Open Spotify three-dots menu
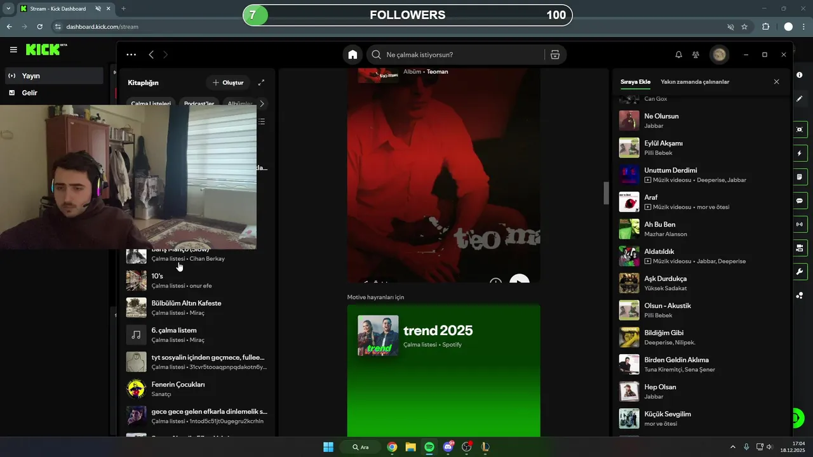 131,55
